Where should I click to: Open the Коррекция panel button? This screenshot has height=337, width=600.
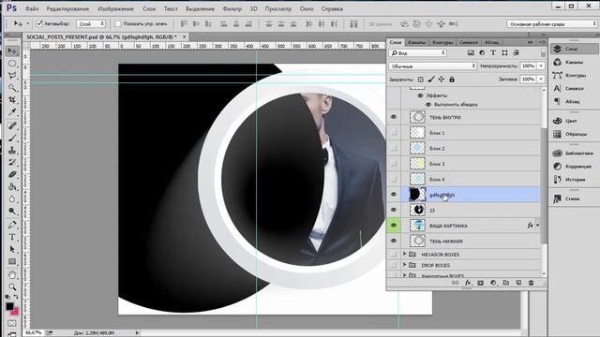click(573, 167)
